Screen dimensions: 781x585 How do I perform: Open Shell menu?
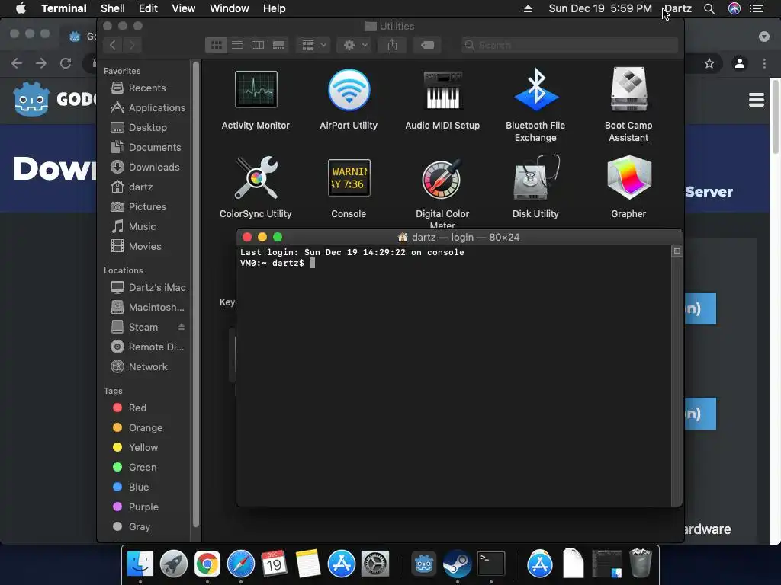point(113,8)
